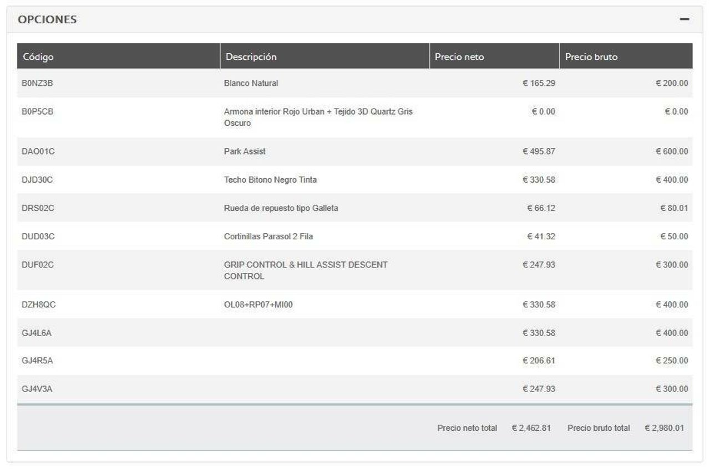
Task: Select code DJD30C cell
Action: point(37,179)
